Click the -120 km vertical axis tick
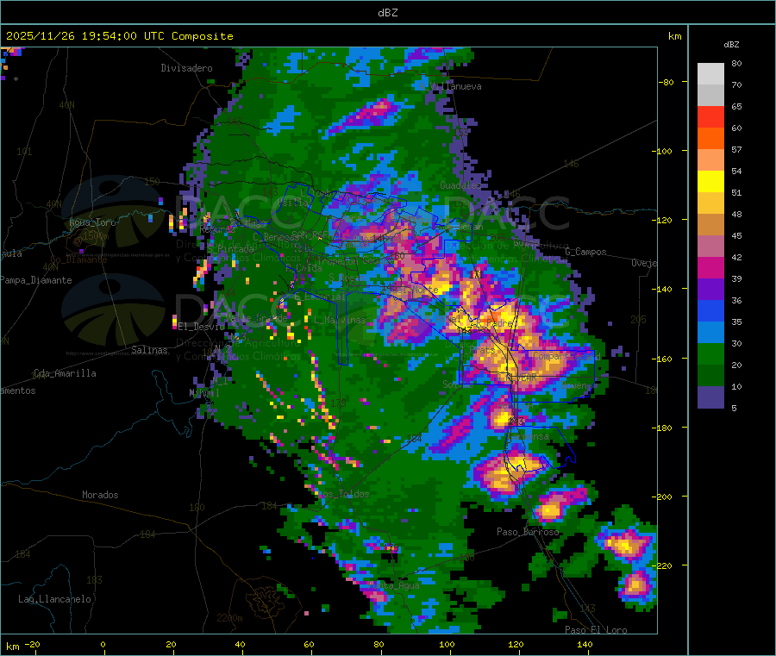Viewport: 776px width, 656px height. point(664,220)
